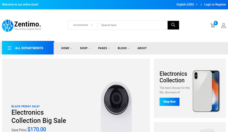Open the All Departments menu
The width and height of the screenshot is (228, 132).
(28, 48)
